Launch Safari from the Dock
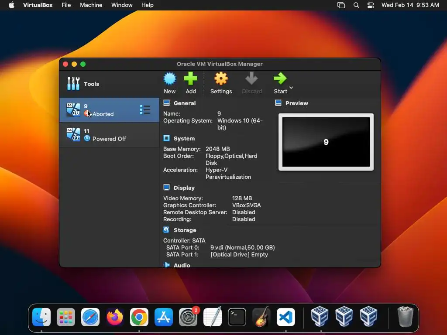 pos(90,317)
